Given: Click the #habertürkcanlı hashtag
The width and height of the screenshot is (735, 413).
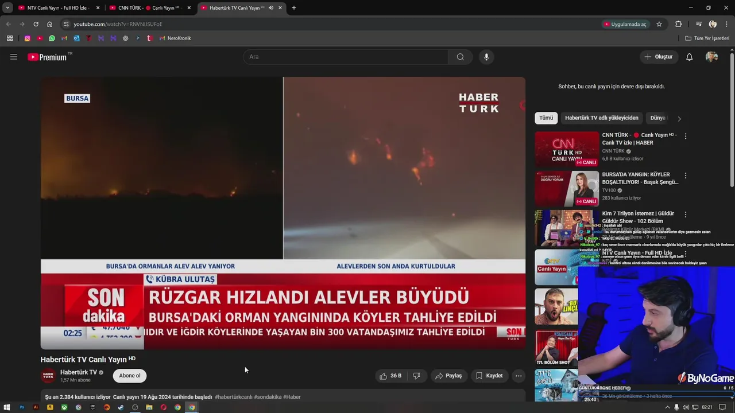Looking at the screenshot, I should click(234, 397).
